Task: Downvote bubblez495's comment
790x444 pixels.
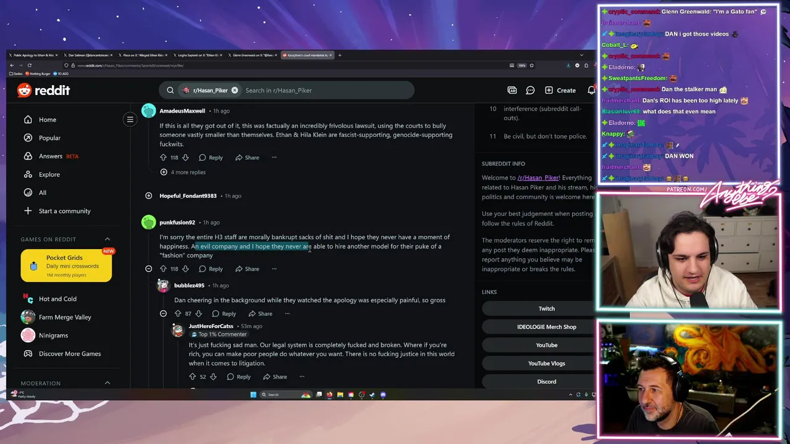Action: pyautogui.click(x=199, y=313)
